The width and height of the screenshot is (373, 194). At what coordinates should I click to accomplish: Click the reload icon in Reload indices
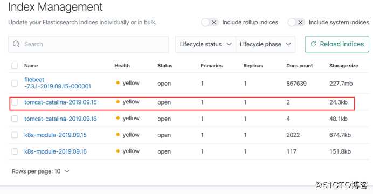[313, 44]
